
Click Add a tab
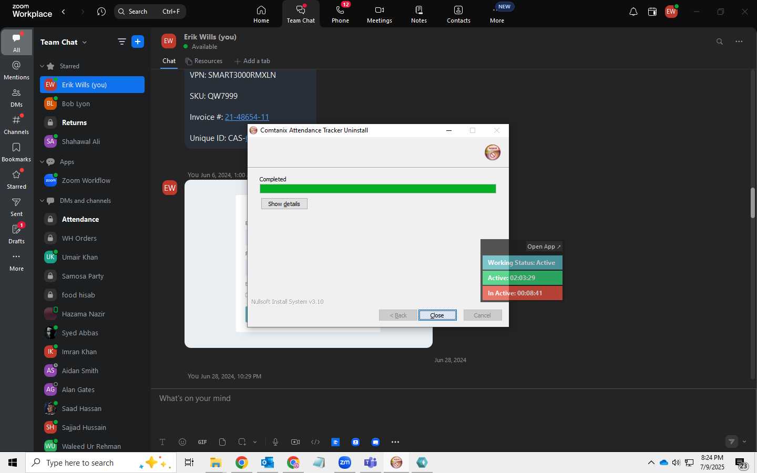click(252, 61)
